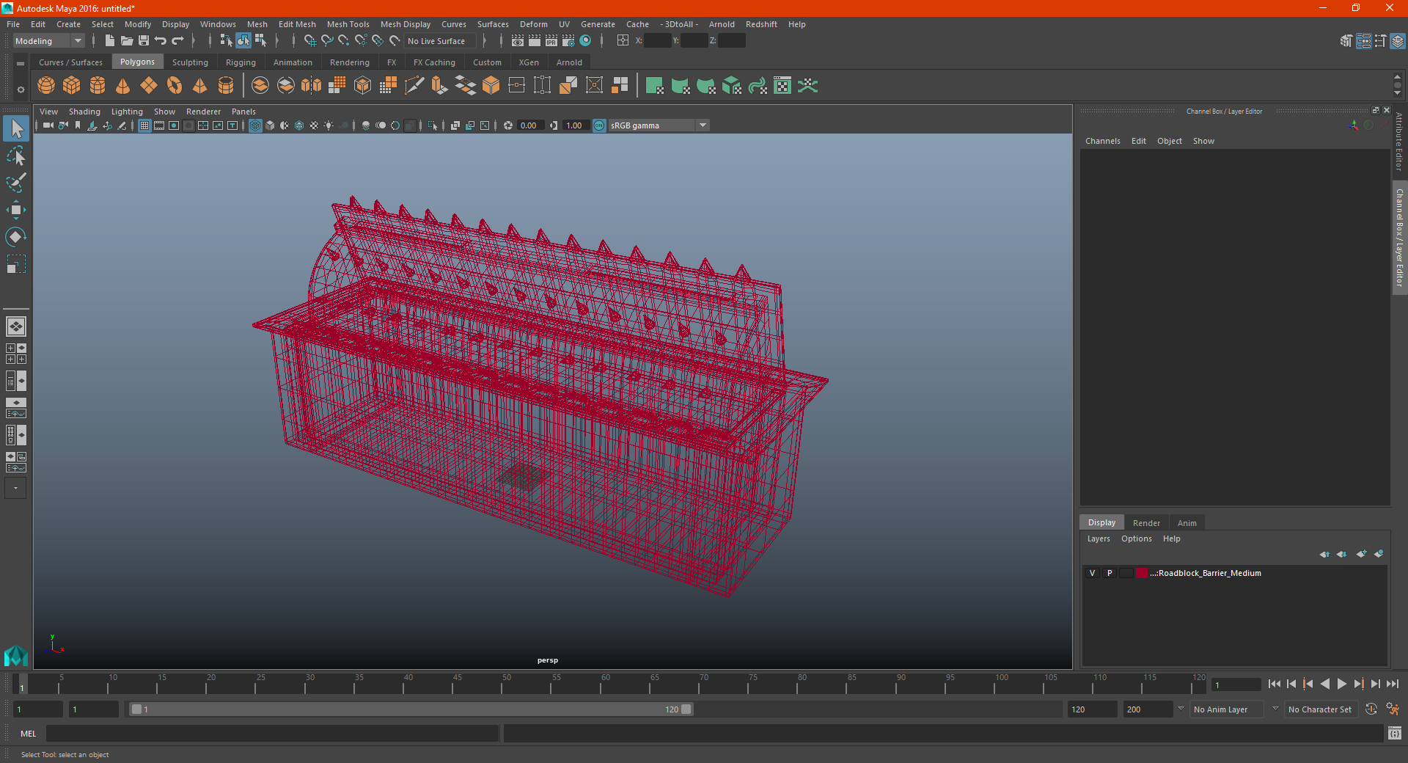Viewport: 1408px width, 763px height.
Task: Open the IPR render icon
Action: (551, 41)
